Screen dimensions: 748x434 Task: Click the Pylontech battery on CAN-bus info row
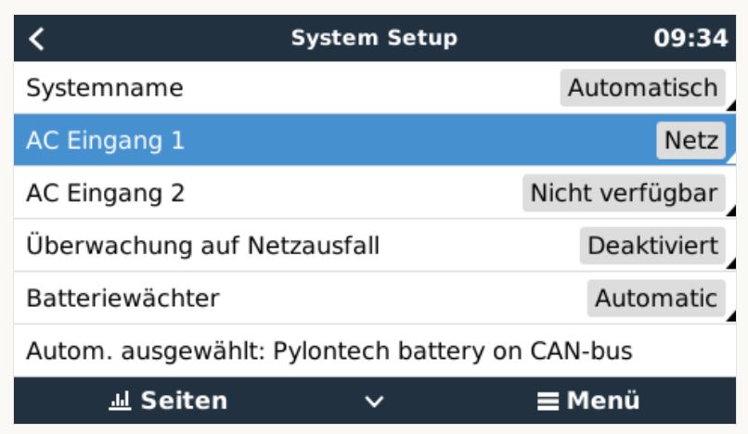point(375,351)
